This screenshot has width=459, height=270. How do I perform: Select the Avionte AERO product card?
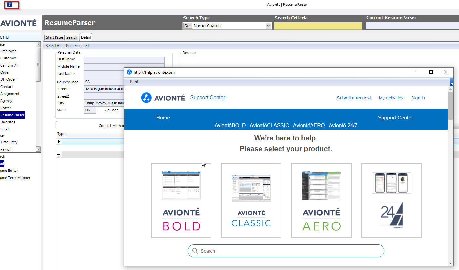(x=321, y=201)
